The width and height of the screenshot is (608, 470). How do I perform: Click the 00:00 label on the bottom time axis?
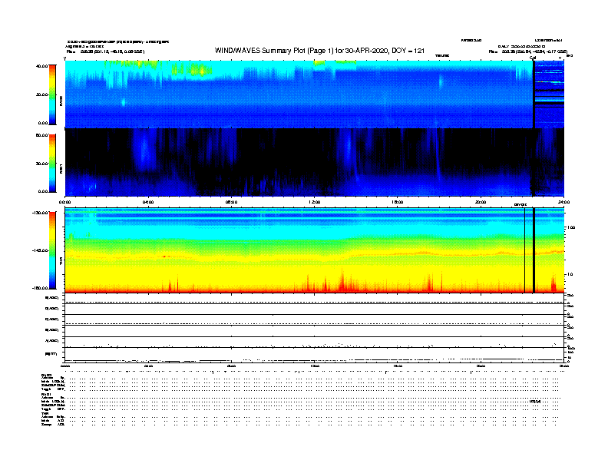pyautogui.click(x=65, y=366)
